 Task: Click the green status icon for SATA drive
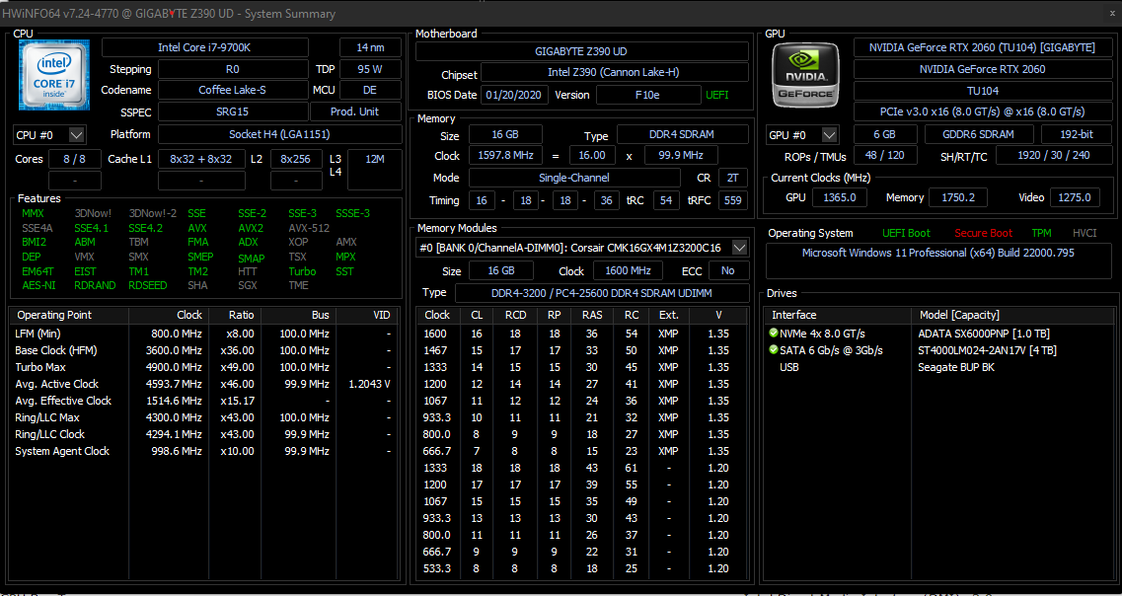click(773, 350)
